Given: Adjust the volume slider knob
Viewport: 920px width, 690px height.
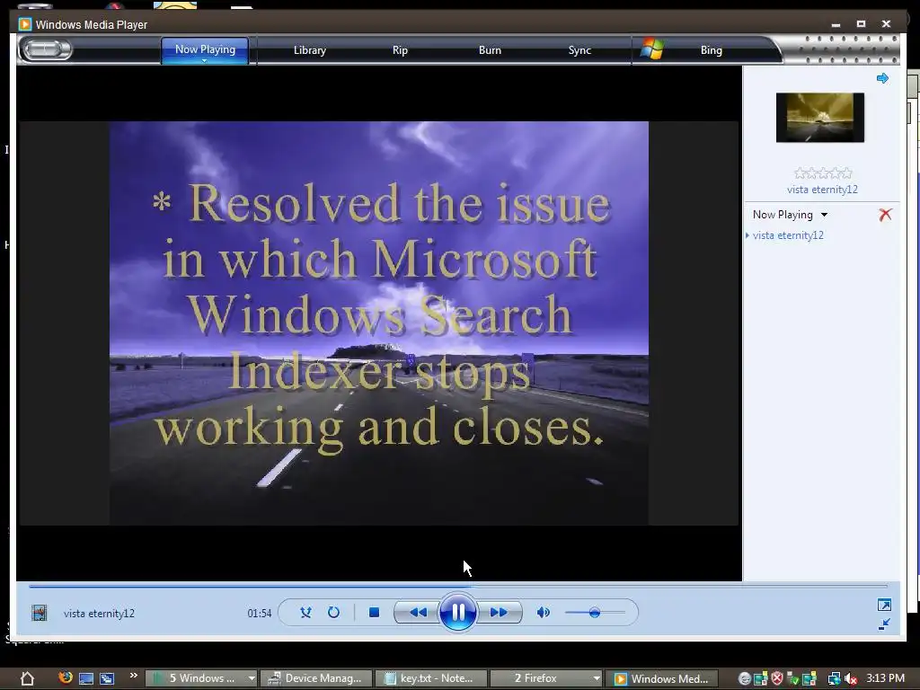Looking at the screenshot, I should click(x=595, y=613).
